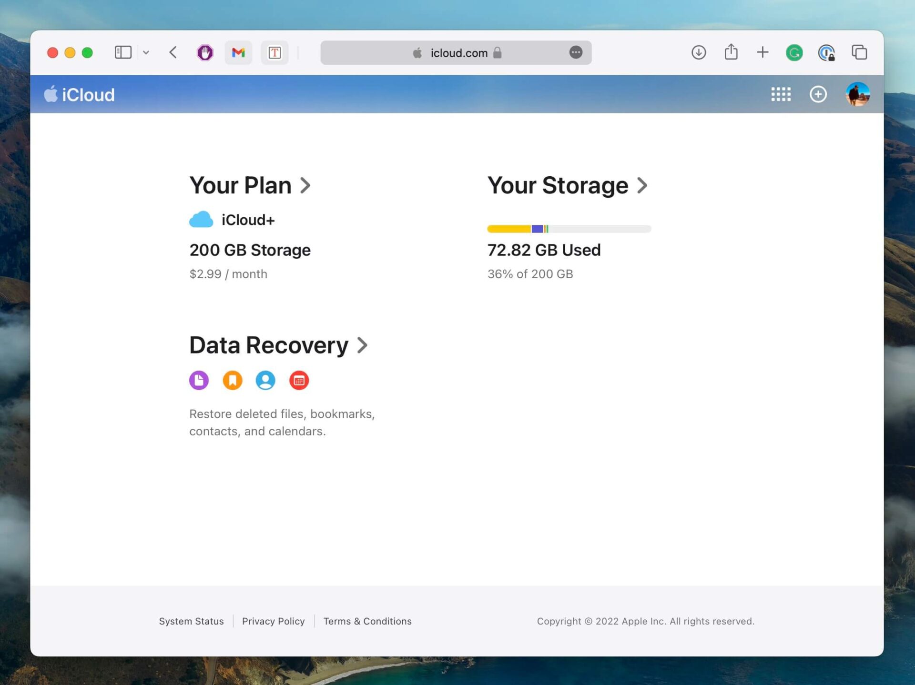Open Safari's tab overview

[859, 52]
